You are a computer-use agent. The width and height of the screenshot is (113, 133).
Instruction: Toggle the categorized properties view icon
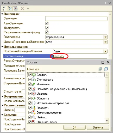[x=10, y=9]
